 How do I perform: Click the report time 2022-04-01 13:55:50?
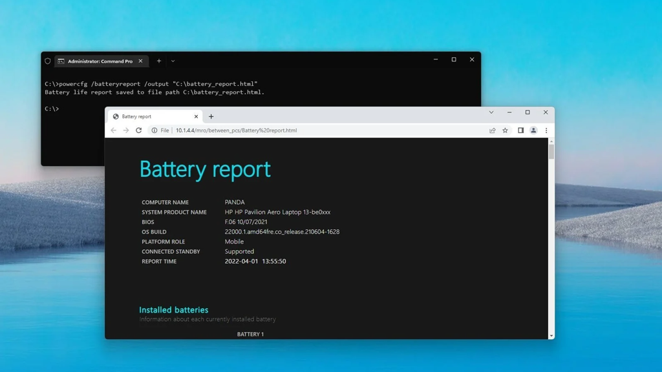pyautogui.click(x=255, y=261)
